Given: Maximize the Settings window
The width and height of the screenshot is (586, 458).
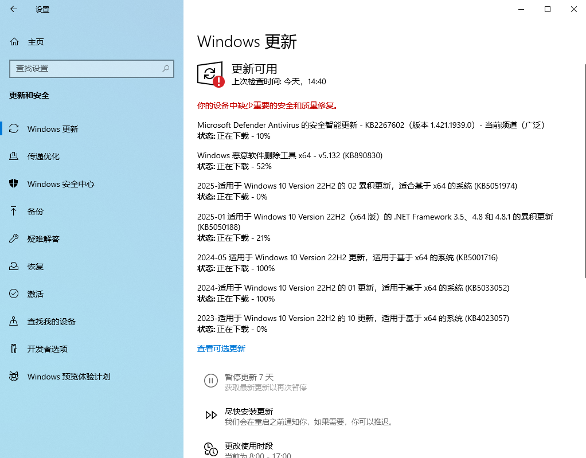Looking at the screenshot, I should coord(548,9).
